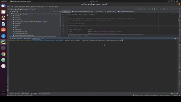Image resolution: width=181 pixels, height=102 pixels.
Task: Select .gitignore file in project tree
Action: (x=18, y=29)
